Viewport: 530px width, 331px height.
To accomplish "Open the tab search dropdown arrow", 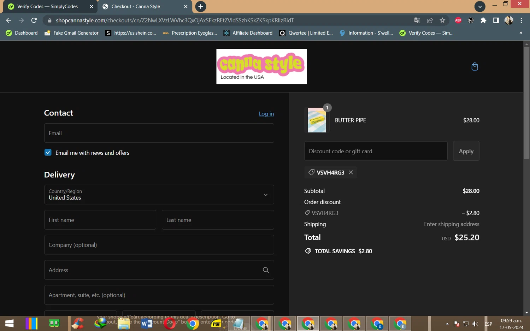I will coord(480,6).
